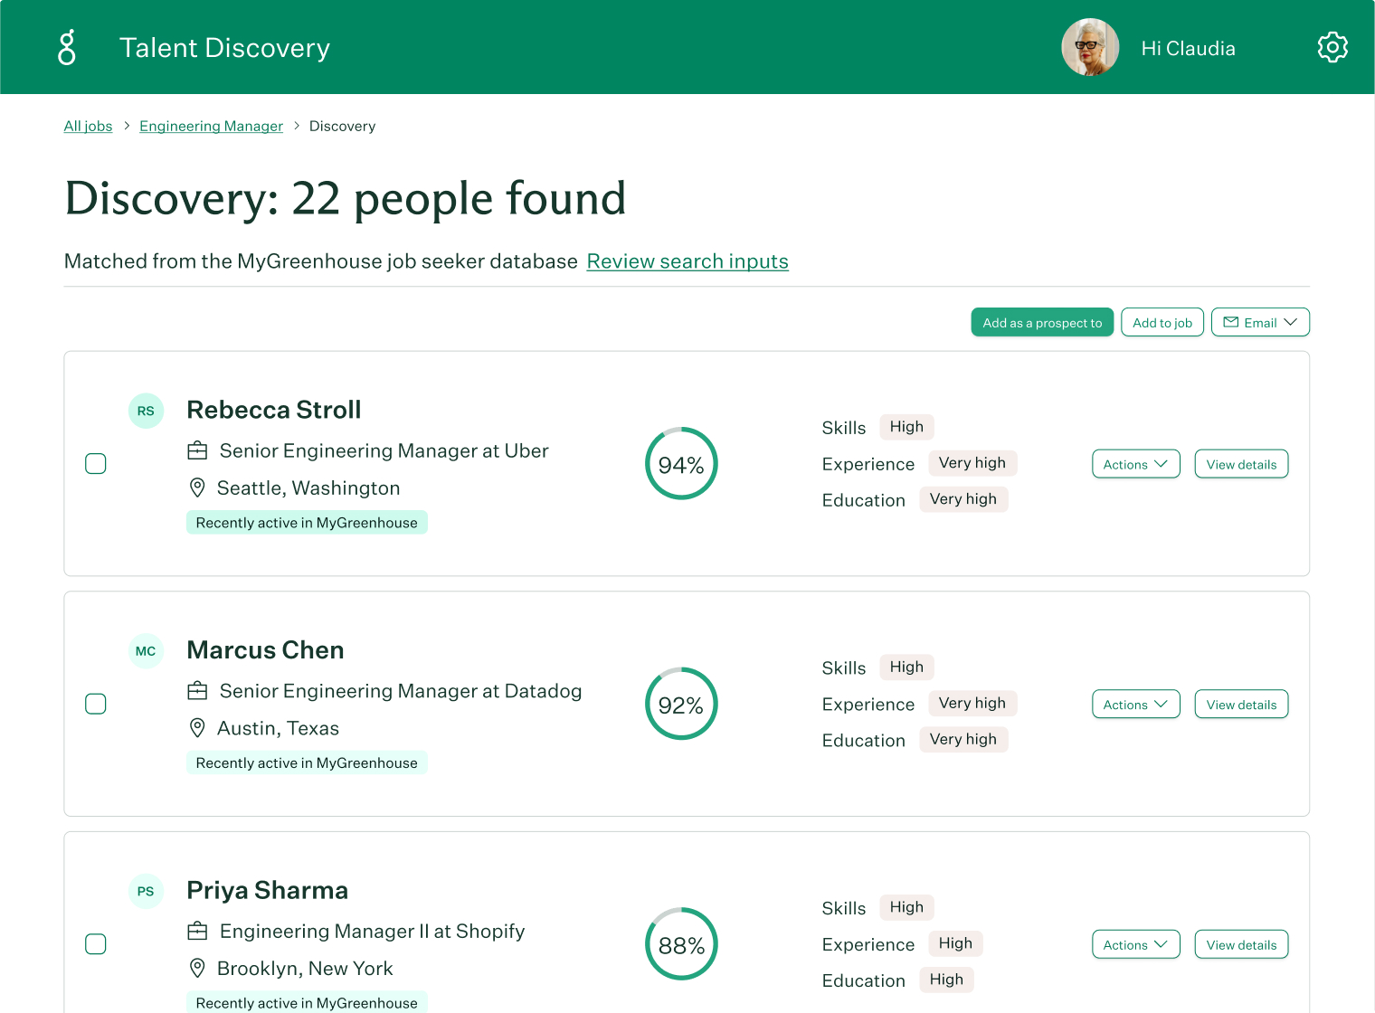Click the Talent Discovery header title

point(224,48)
